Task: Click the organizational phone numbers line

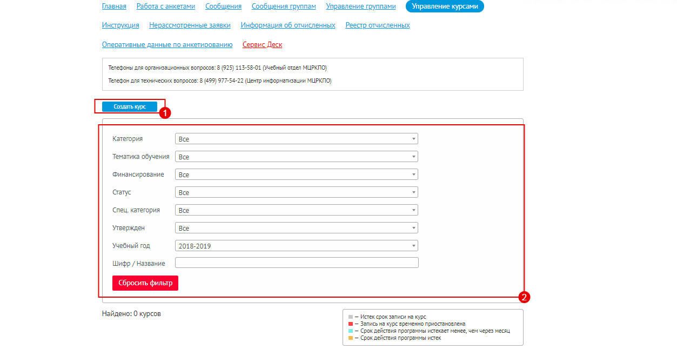Action: point(218,68)
